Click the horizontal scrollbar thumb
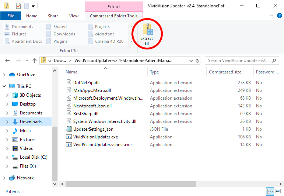284x196 pixels. (x=131, y=184)
